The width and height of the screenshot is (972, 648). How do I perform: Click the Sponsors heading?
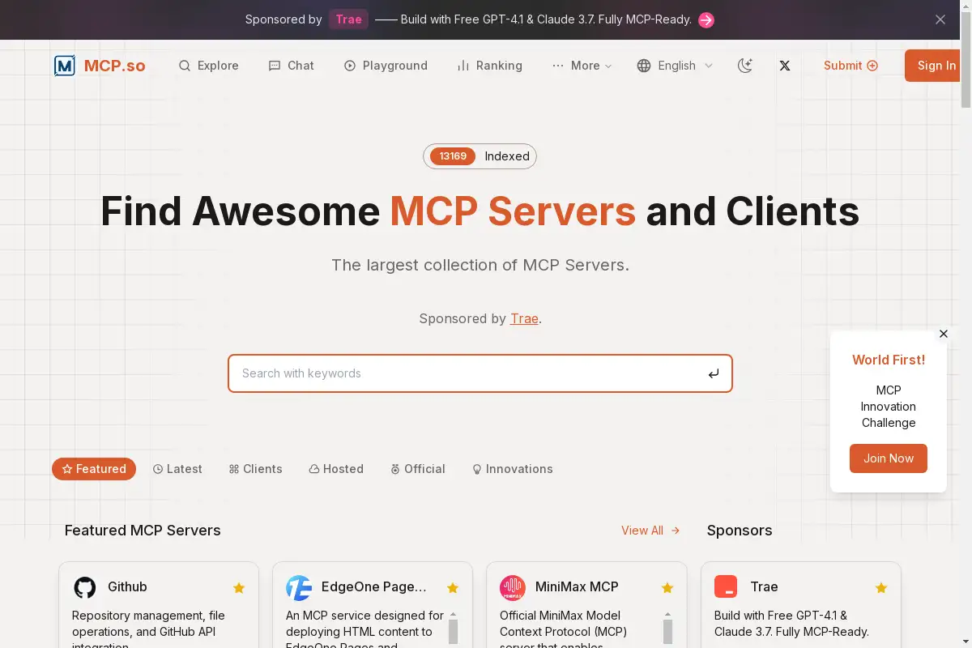pyautogui.click(x=740, y=531)
